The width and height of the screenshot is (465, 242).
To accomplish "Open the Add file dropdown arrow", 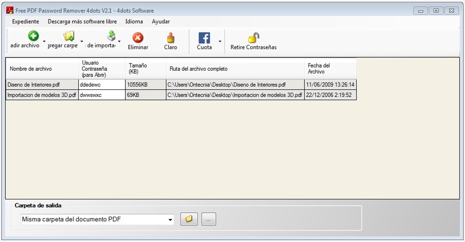I will pyautogui.click(x=44, y=41).
